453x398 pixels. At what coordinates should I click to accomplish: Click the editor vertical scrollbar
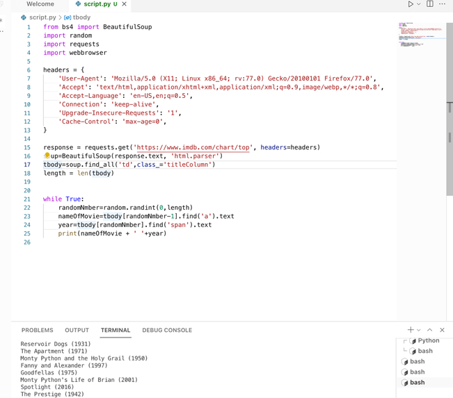[x=450, y=109]
